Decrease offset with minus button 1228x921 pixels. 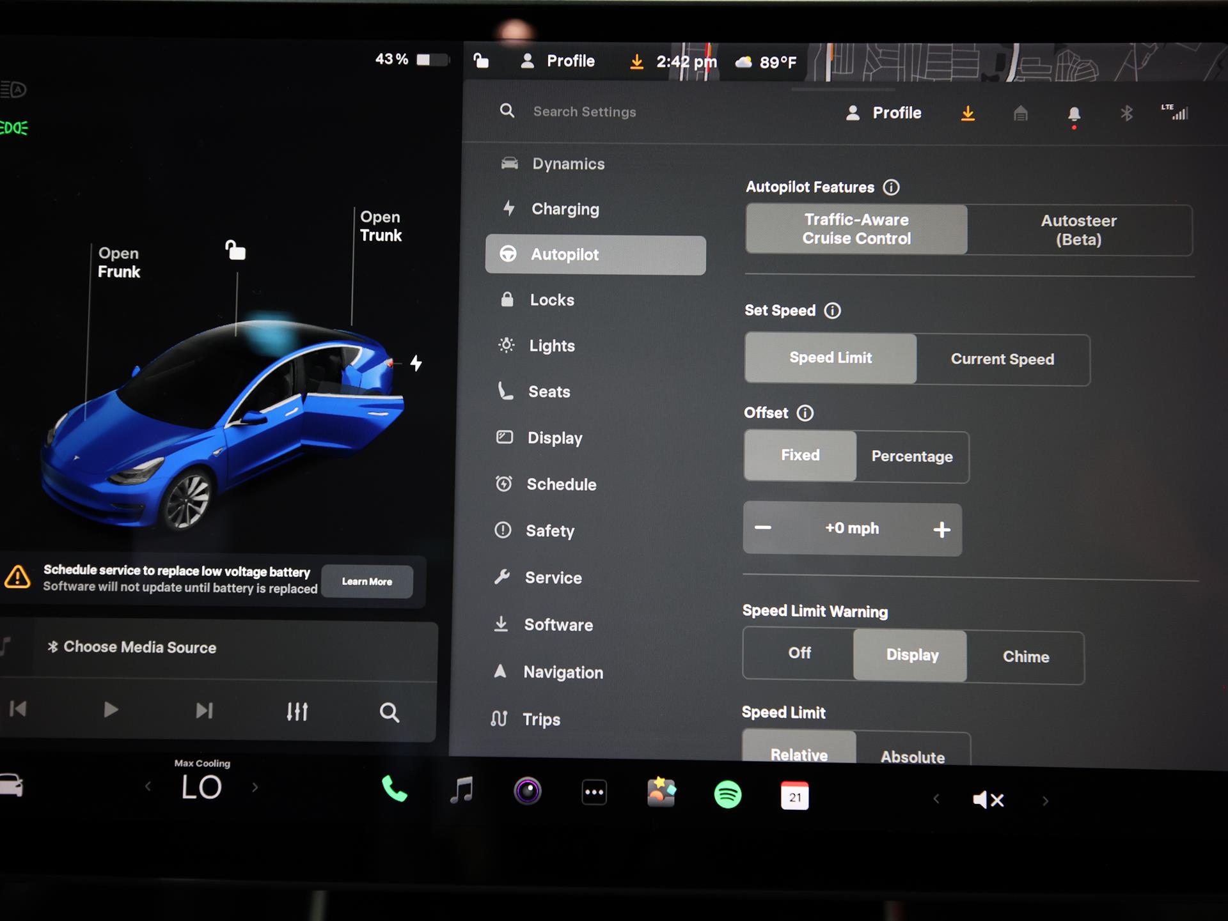tap(763, 528)
